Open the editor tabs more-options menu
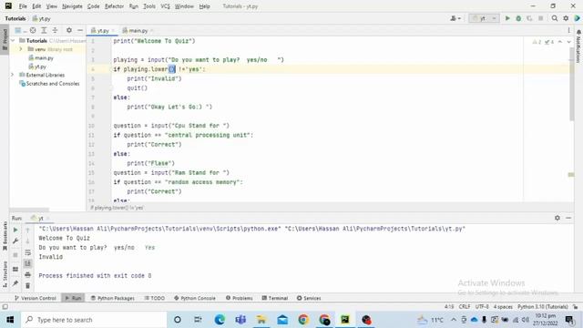This screenshot has width=583, height=328. 568,30
